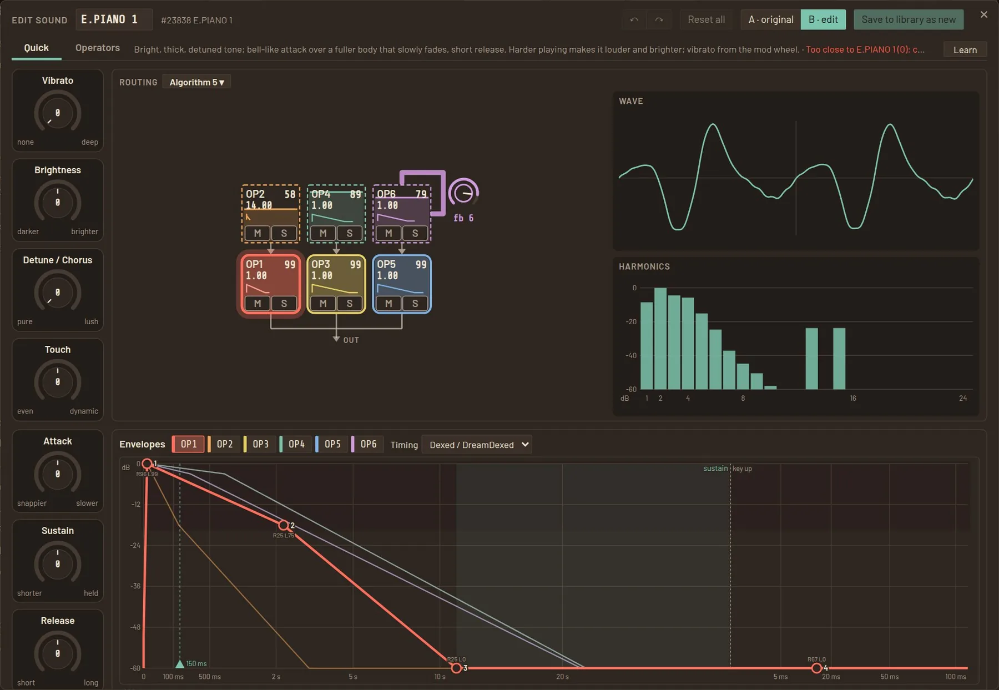Mute operator OP1
The width and height of the screenshot is (999, 690).
coord(258,303)
